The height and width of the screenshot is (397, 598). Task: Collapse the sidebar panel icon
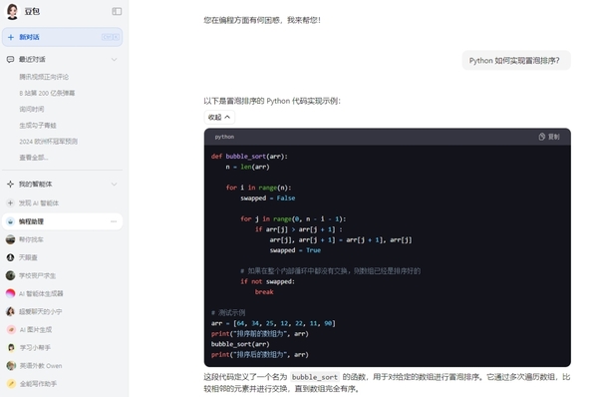click(117, 11)
